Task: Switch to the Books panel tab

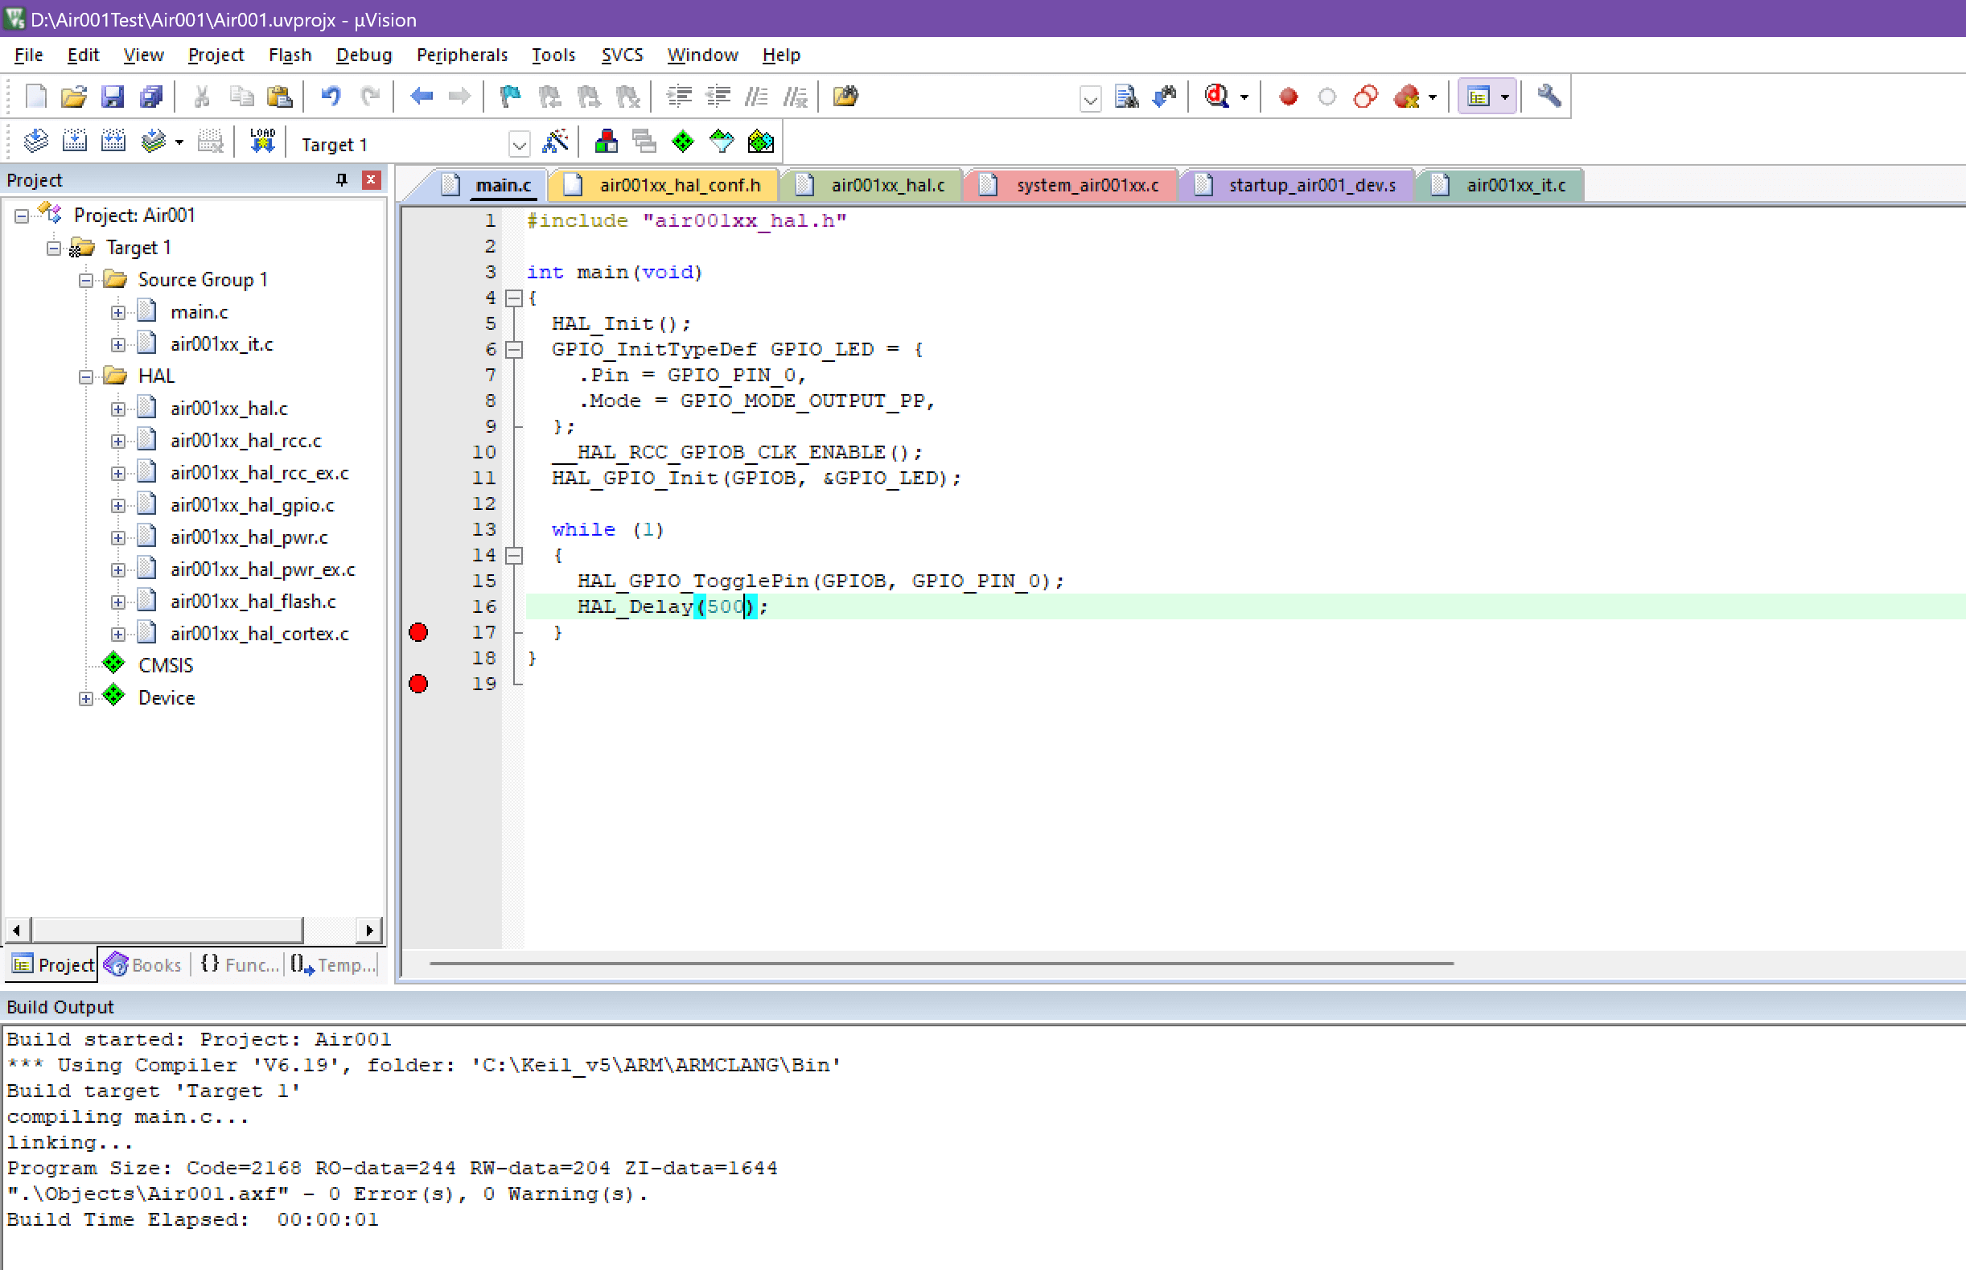Action: pos(144,964)
